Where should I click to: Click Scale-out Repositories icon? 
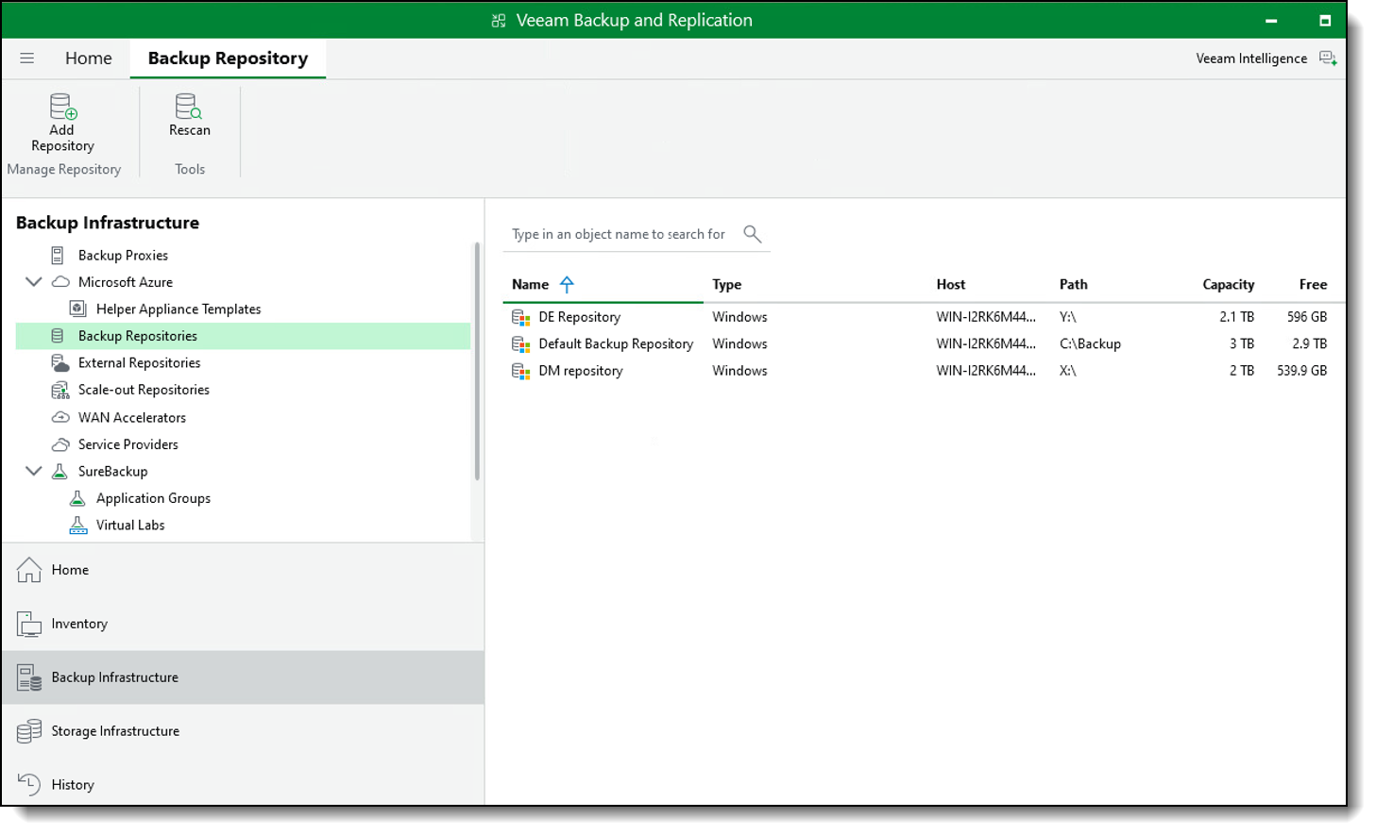[59, 390]
